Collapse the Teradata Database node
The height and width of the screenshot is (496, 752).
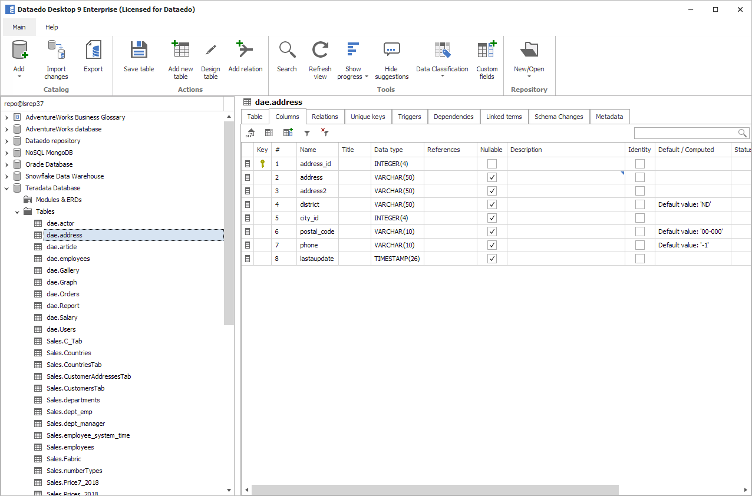[7, 188]
